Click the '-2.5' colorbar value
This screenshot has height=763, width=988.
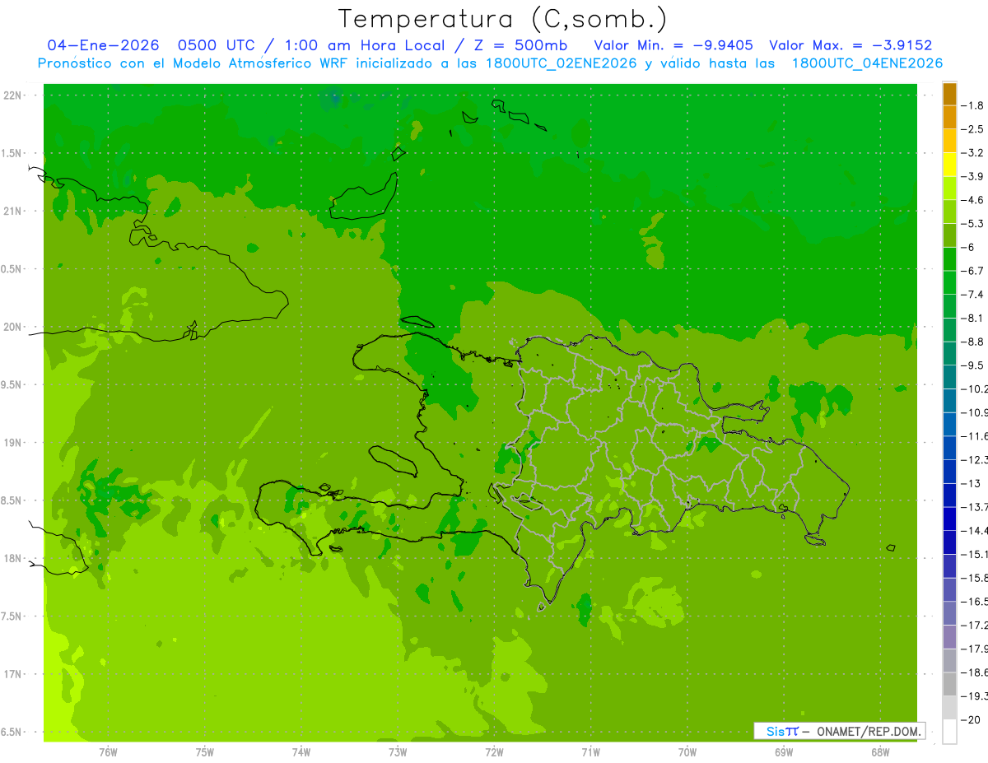972,129
